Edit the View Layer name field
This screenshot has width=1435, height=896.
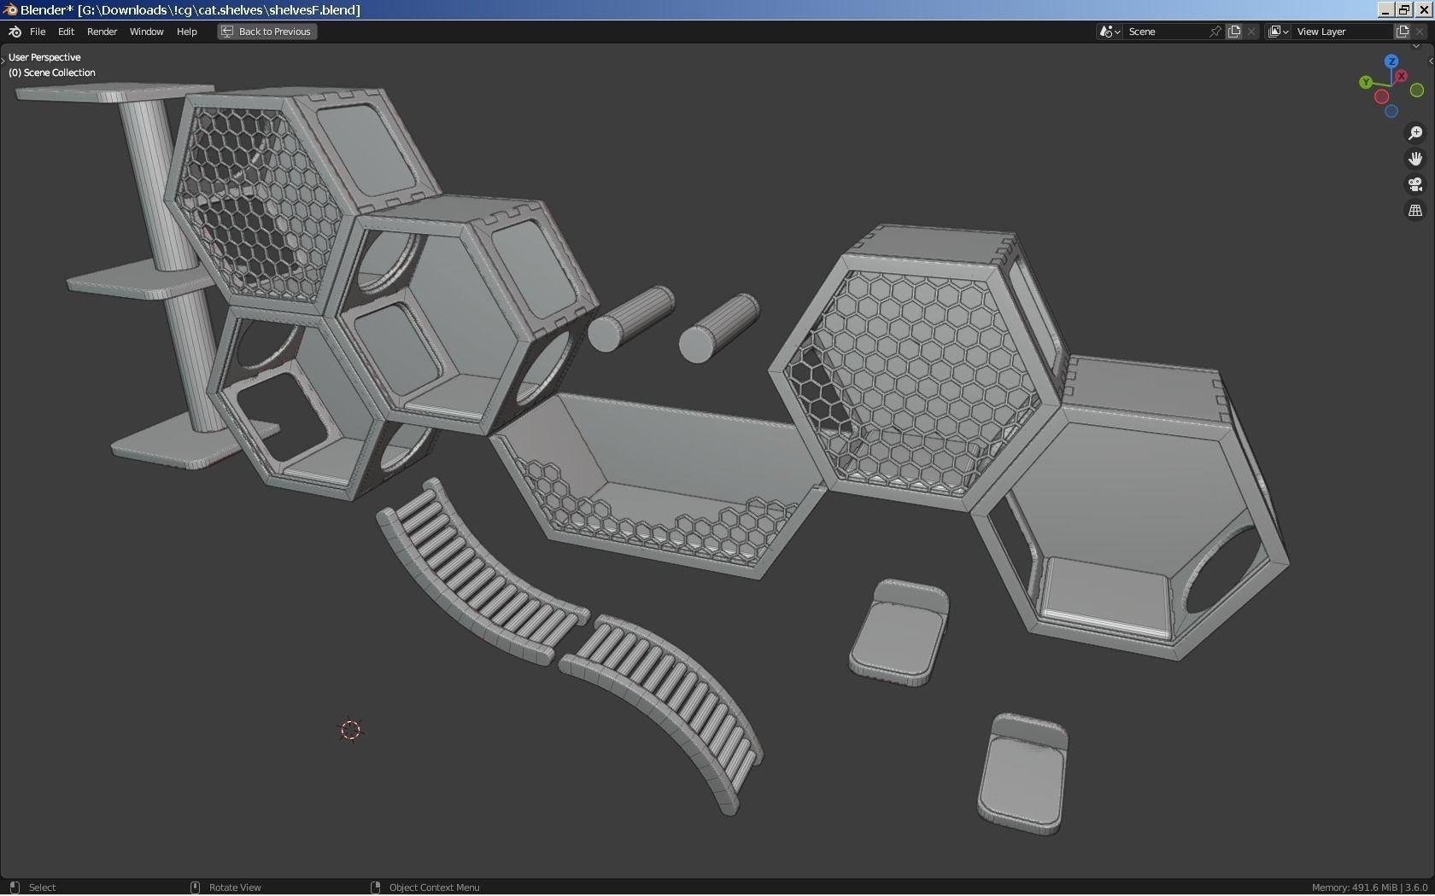point(1343,32)
